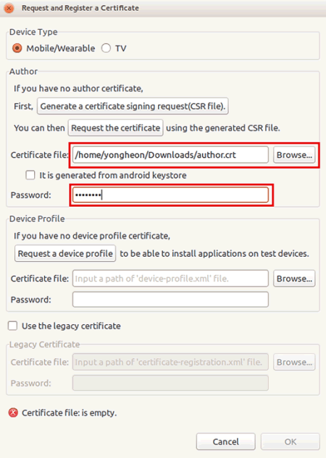Click the Request a device profile button
326x458 pixels.
click(x=65, y=253)
